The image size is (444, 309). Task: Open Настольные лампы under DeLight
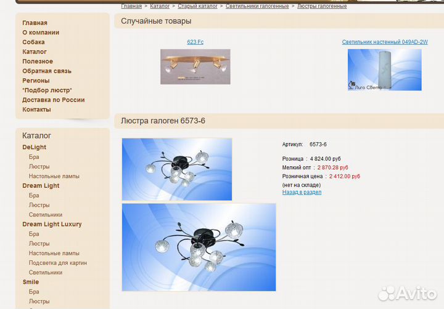click(x=54, y=176)
